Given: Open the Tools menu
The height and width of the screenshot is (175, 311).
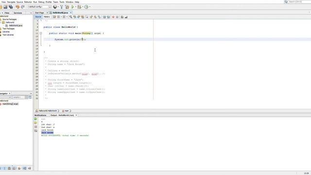Looking at the screenshot, I should [x=62, y=2].
